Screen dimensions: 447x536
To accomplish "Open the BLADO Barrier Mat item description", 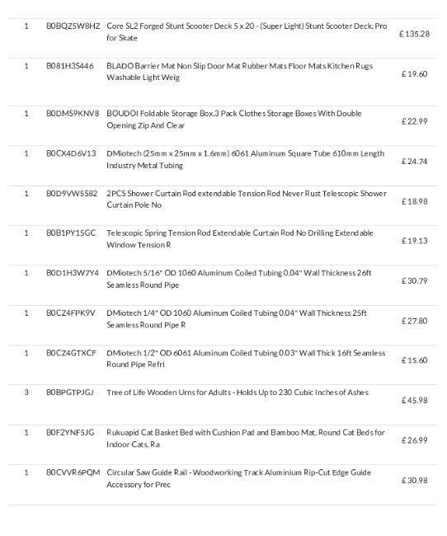I will pyautogui.click(x=239, y=72).
